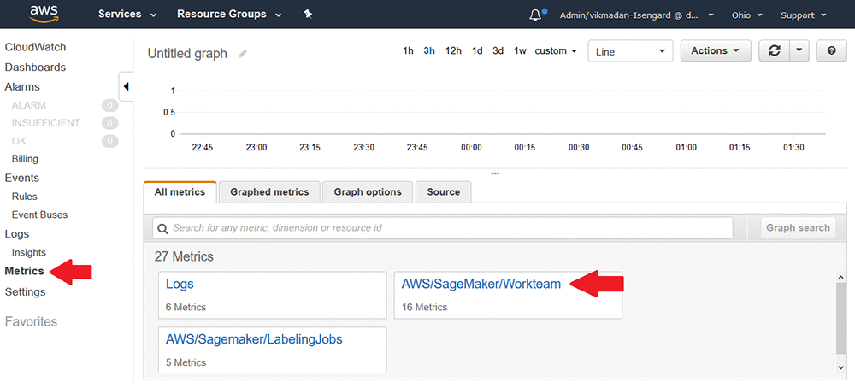This screenshot has height=388, width=855.
Task: Open the Actions dropdown button
Action: pos(716,50)
